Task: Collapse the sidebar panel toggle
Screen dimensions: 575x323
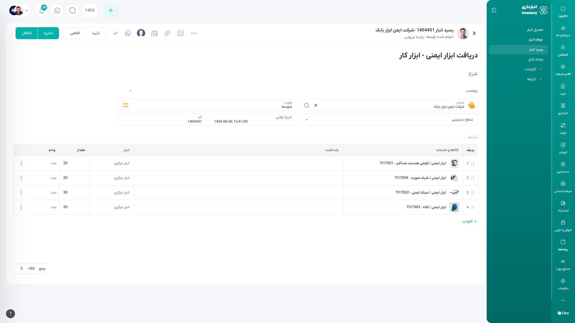Action: [x=494, y=10]
